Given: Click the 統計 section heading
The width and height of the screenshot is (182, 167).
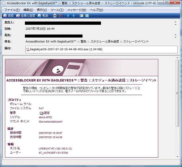Looking at the screenshot, I should pos(10,128).
